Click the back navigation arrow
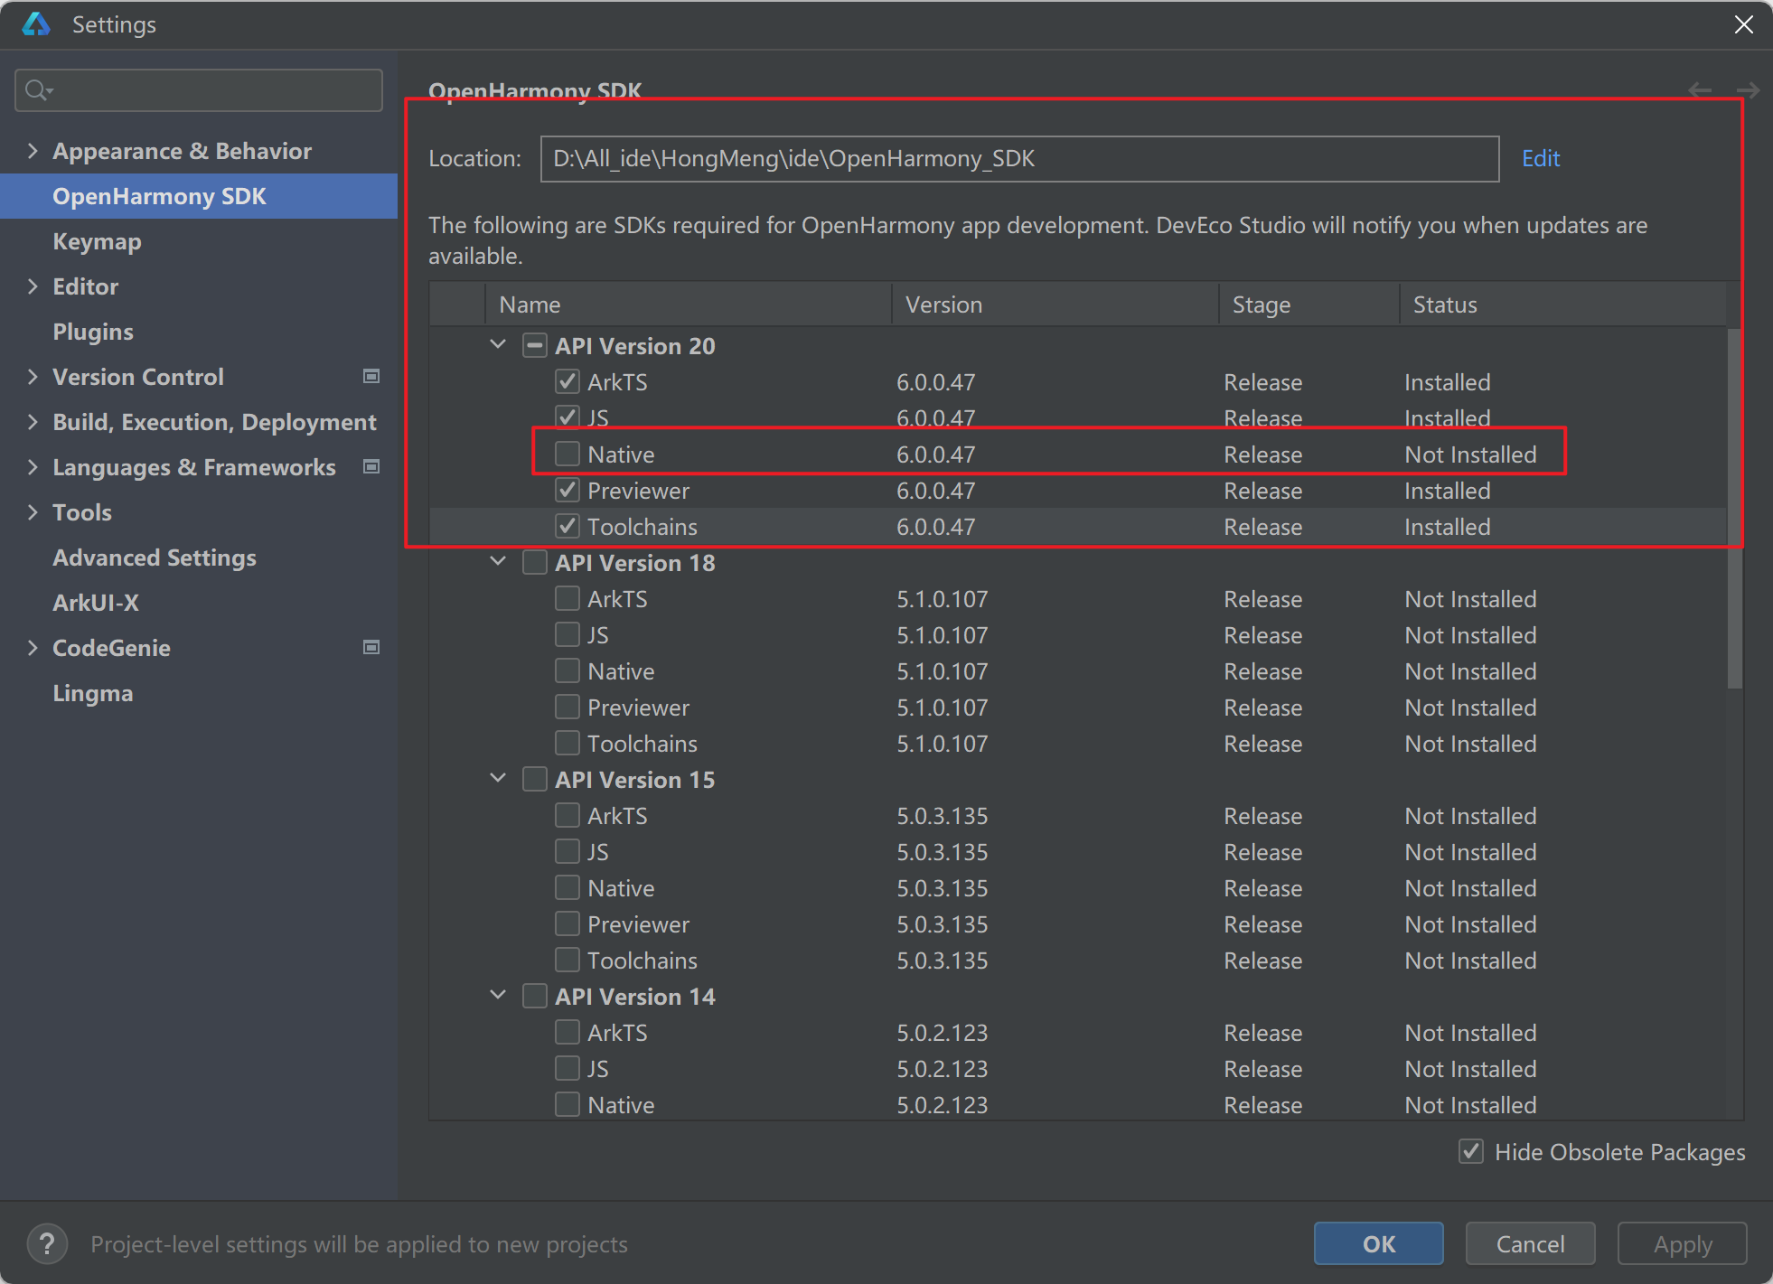The image size is (1773, 1284). [x=1700, y=90]
